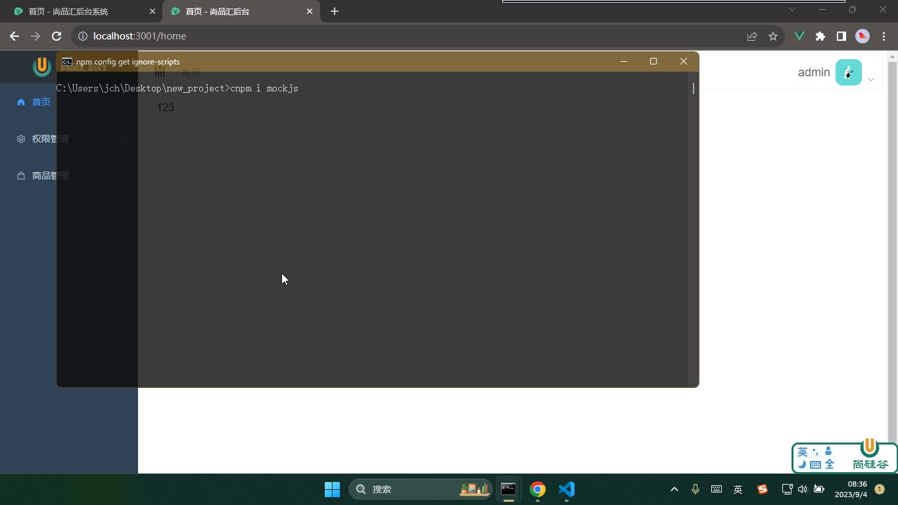Open volume control in system tray

[x=803, y=489]
